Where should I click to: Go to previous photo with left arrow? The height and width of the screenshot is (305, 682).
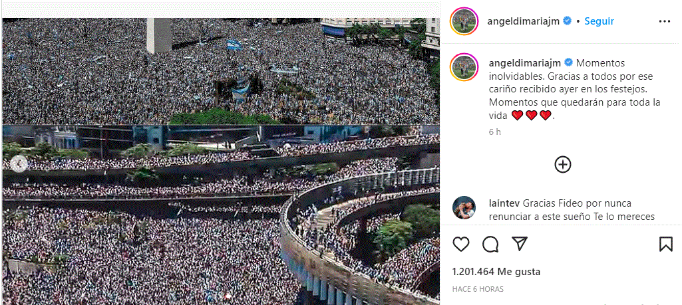19,163
